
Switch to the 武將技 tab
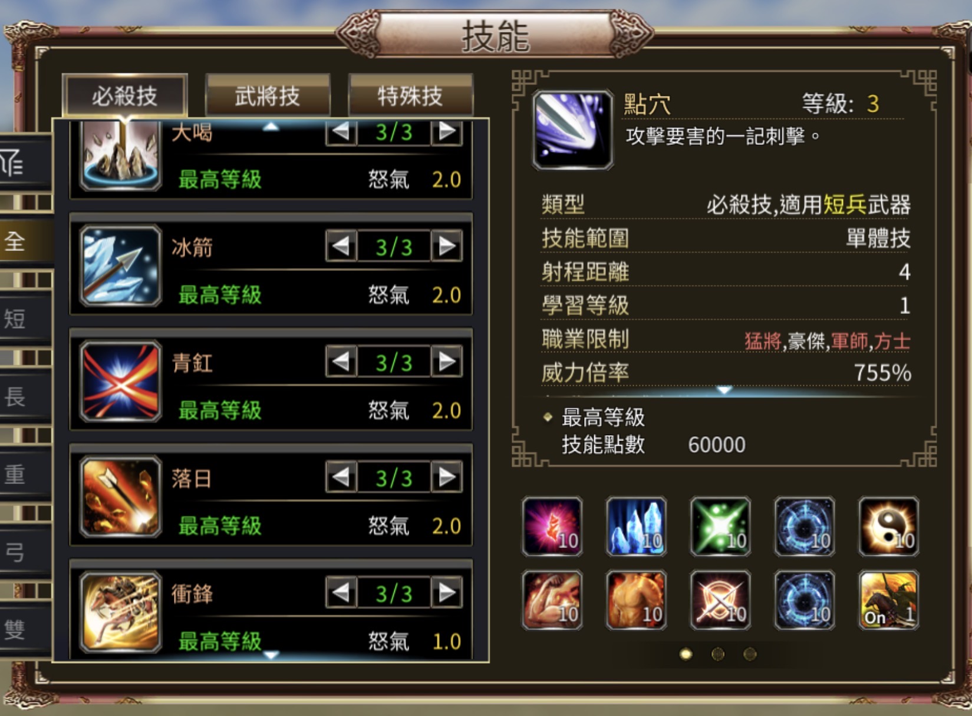click(x=268, y=95)
